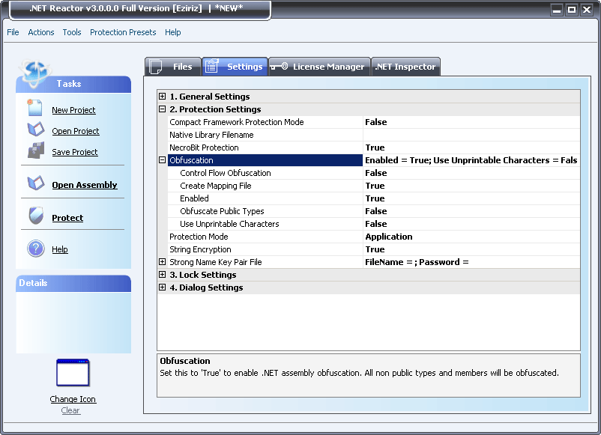Minimize the .NET Reactor window
Image resolution: width=601 pixels, height=435 pixels.
[557, 10]
